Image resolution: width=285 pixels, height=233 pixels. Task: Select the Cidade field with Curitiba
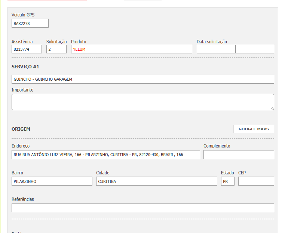[x=156, y=181]
